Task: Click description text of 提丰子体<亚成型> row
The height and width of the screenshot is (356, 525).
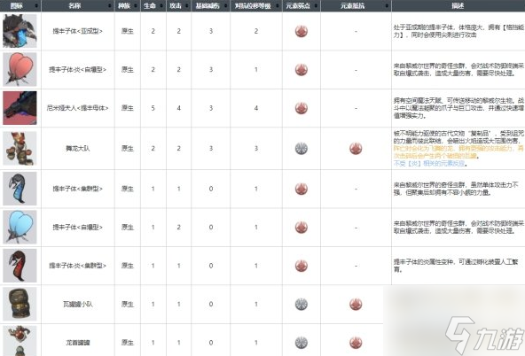Action: click(458, 31)
